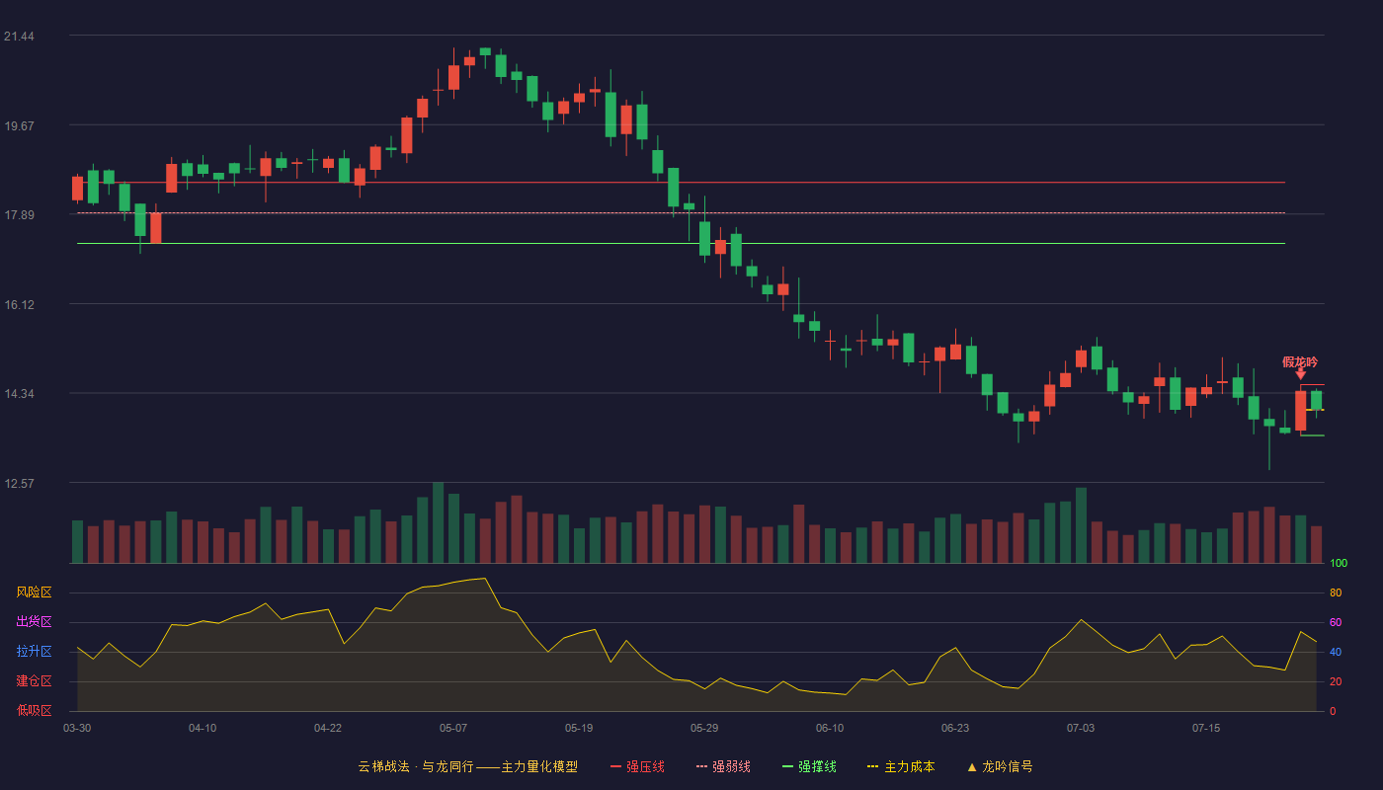1383x790 pixels.
Task: Click the 06-23 date axis label
Action: 955,728
